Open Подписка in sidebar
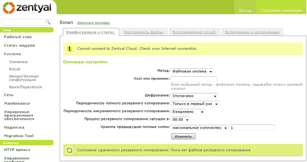 tap(14, 128)
